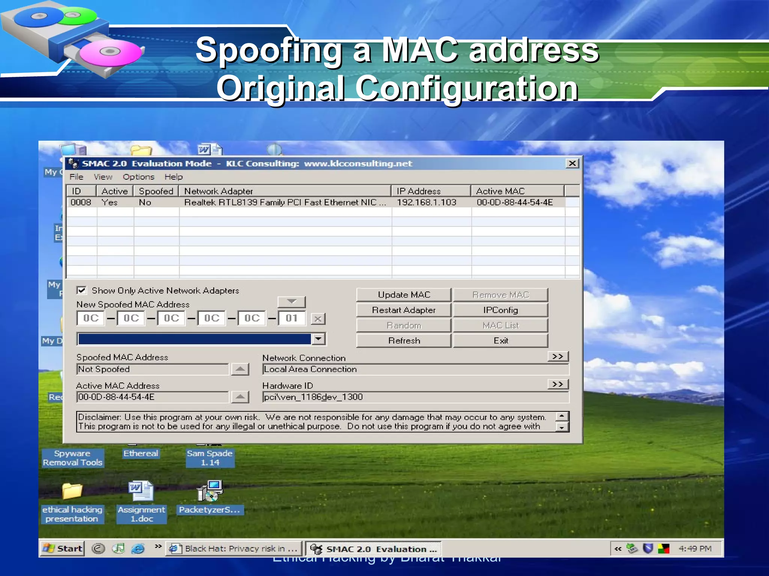Click the Restart Adapter button
769x576 pixels.
pos(404,310)
